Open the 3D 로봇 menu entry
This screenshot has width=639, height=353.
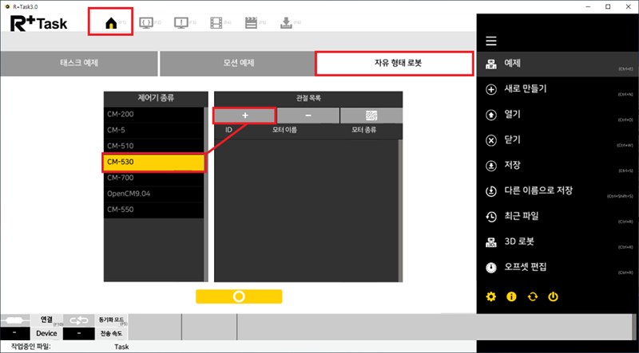519,240
